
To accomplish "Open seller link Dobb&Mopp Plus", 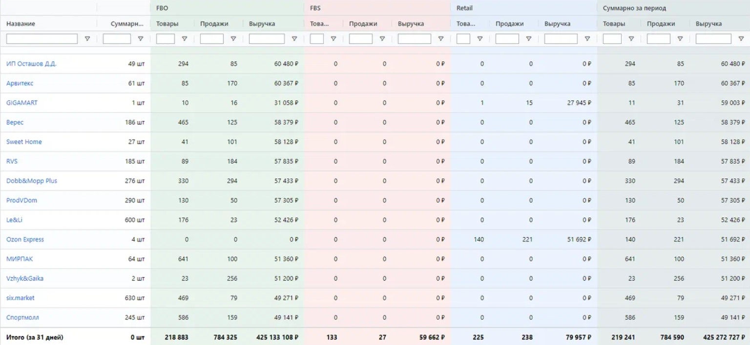I will coord(32,181).
